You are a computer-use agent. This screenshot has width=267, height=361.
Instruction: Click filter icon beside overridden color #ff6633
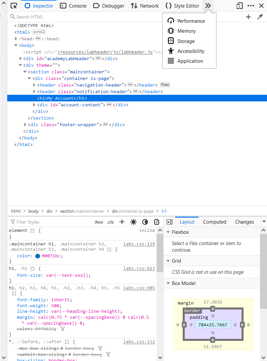(x=62, y=329)
